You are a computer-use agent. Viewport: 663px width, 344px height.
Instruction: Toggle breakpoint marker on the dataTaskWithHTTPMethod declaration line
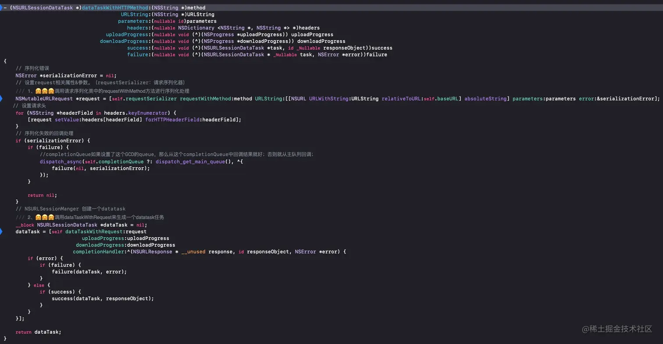point(1,7)
